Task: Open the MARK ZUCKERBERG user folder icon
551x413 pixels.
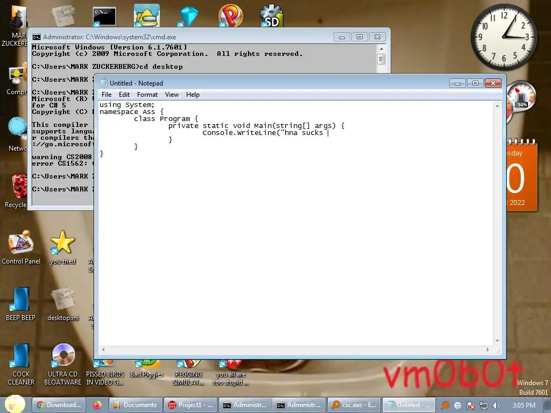Action: point(18,16)
